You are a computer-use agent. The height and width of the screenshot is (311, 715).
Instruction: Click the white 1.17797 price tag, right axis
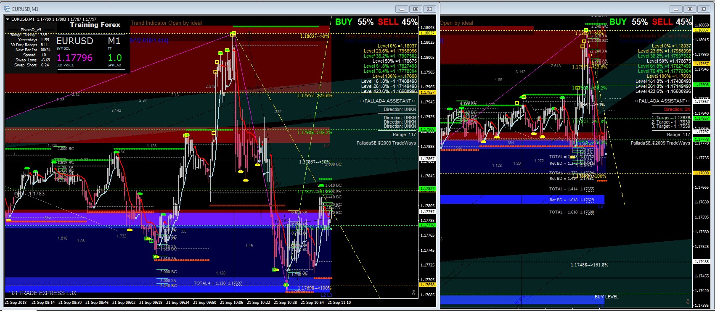click(702, 132)
